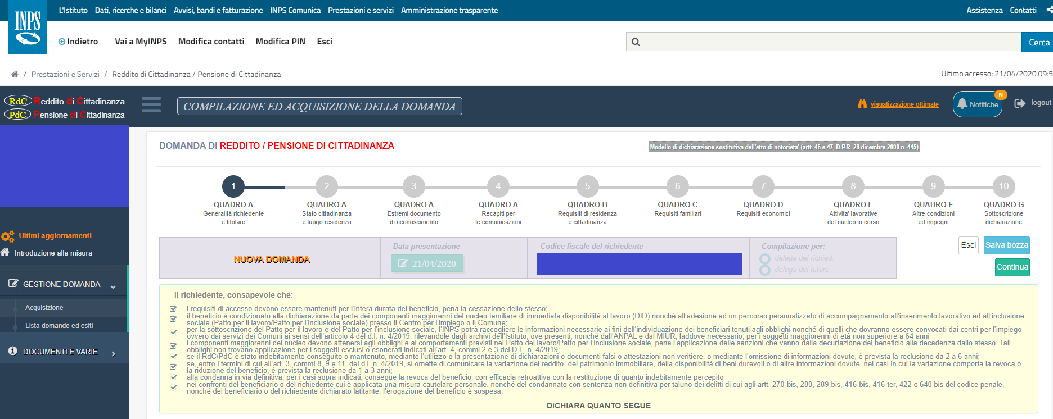The height and width of the screenshot is (419, 1053).
Task: Select step 1 Quadro A circle
Action: pos(233,186)
